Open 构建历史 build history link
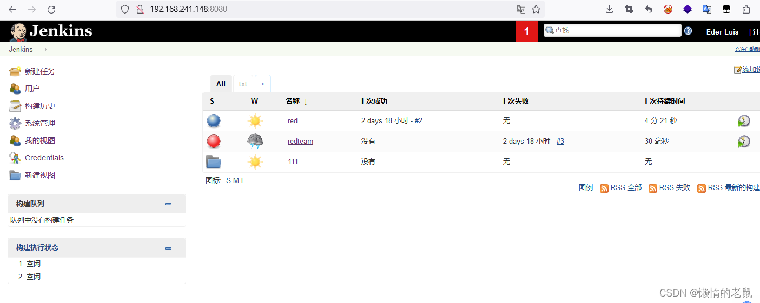 click(40, 106)
